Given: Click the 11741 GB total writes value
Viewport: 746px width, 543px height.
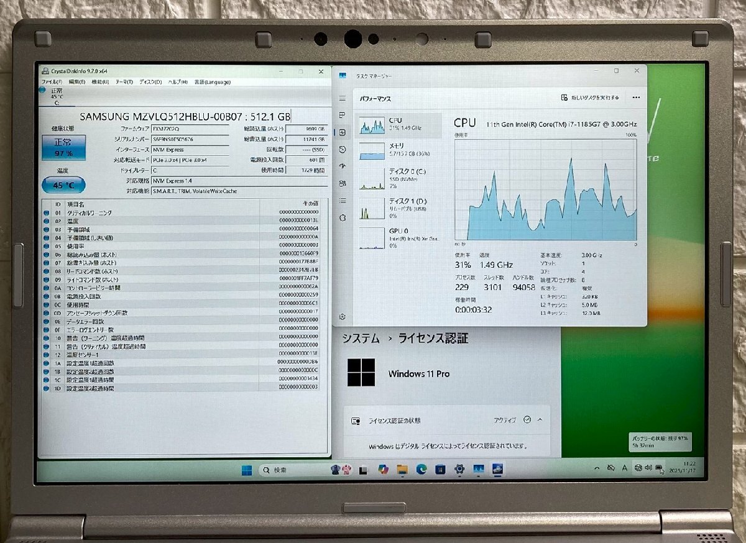Looking at the screenshot, I should click(306, 139).
